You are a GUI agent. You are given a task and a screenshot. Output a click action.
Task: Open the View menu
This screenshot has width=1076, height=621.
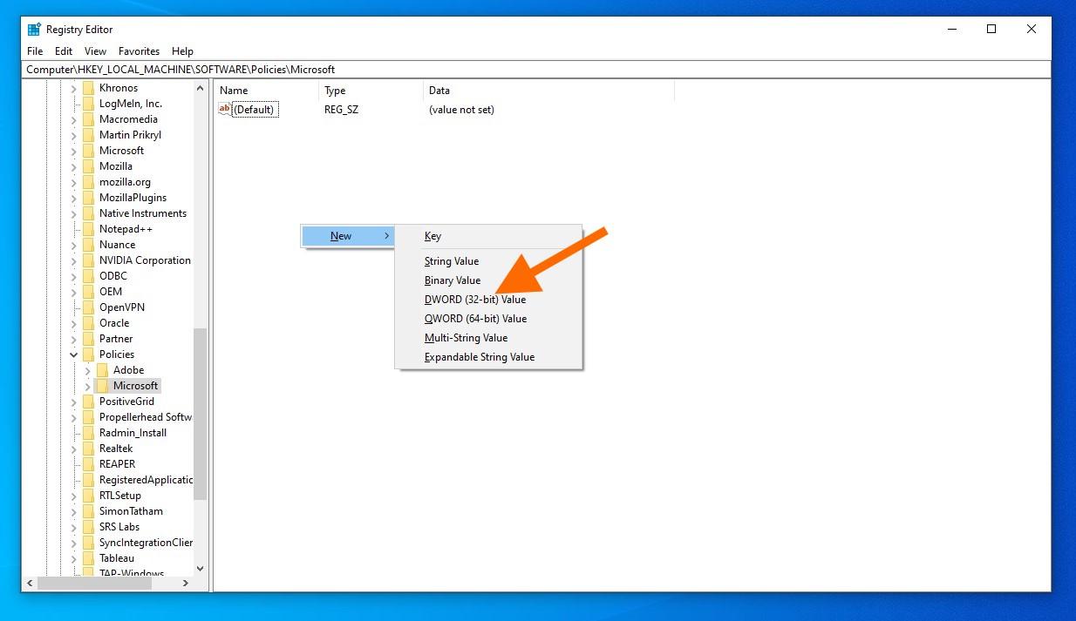click(96, 51)
